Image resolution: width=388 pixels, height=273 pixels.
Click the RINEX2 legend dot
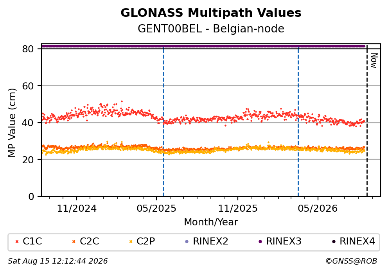coord(187,242)
